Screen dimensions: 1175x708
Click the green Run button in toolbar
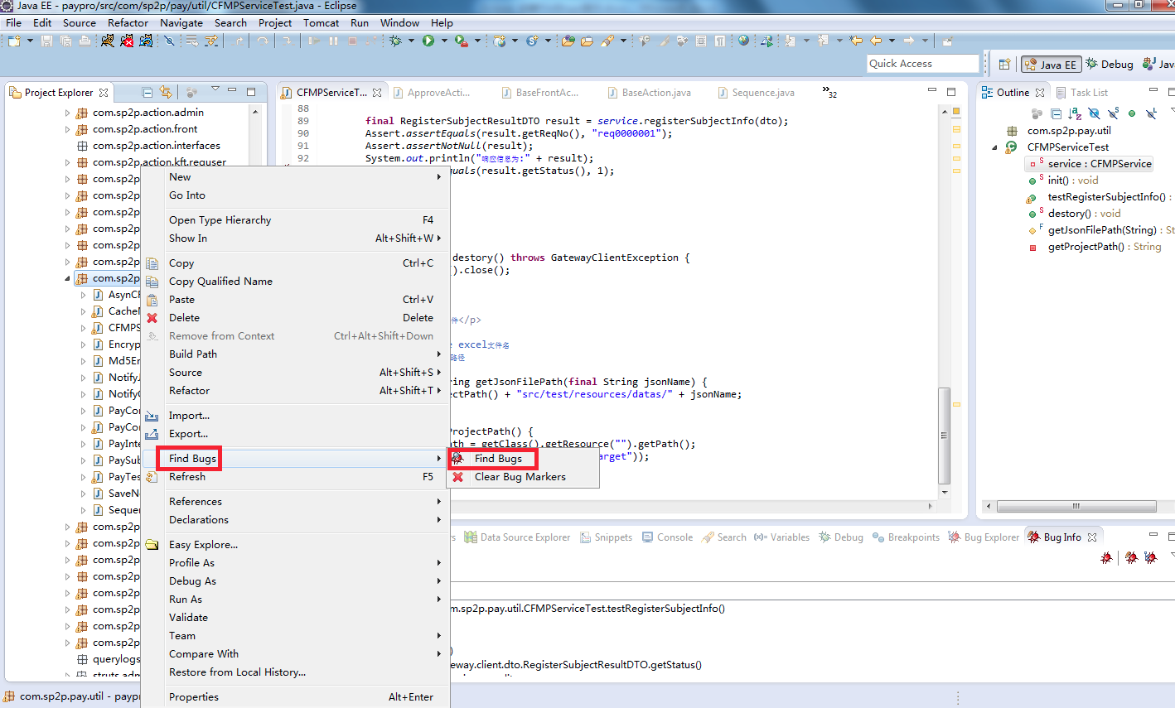[x=428, y=41]
